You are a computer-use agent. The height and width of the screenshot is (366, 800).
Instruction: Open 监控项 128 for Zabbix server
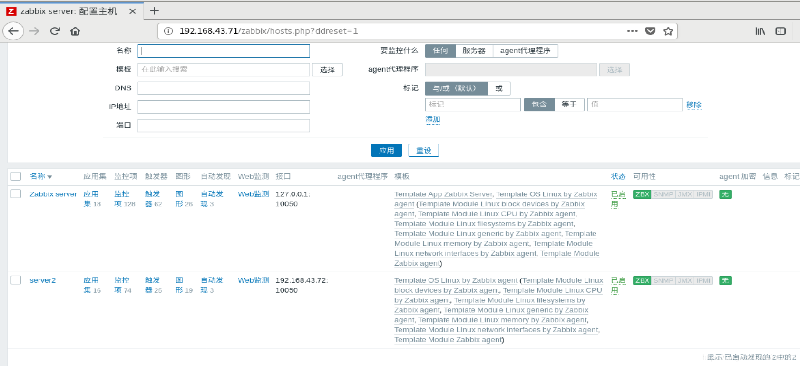[x=124, y=199]
